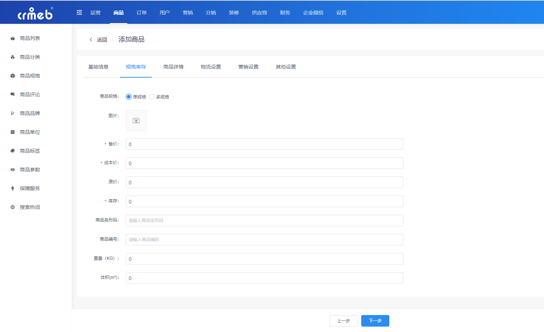This screenshot has width=544, height=332.
Task: Collapse the sidebar with the menu fold icon
Action: click(x=79, y=13)
